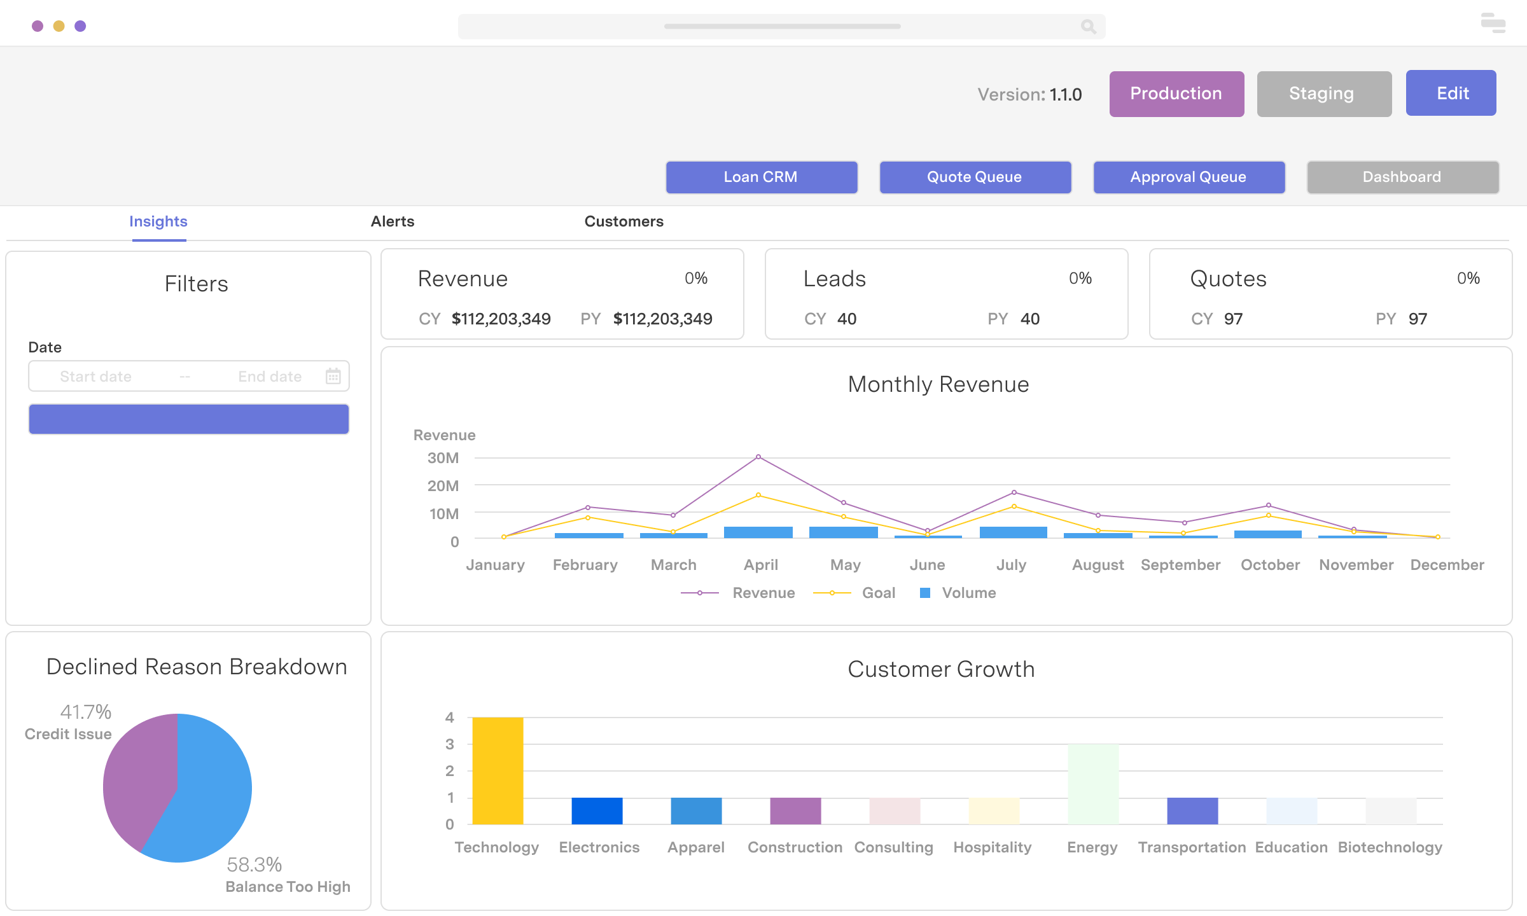Click the Start date field
Image resolution: width=1527 pixels, height=916 pixels.
point(96,377)
